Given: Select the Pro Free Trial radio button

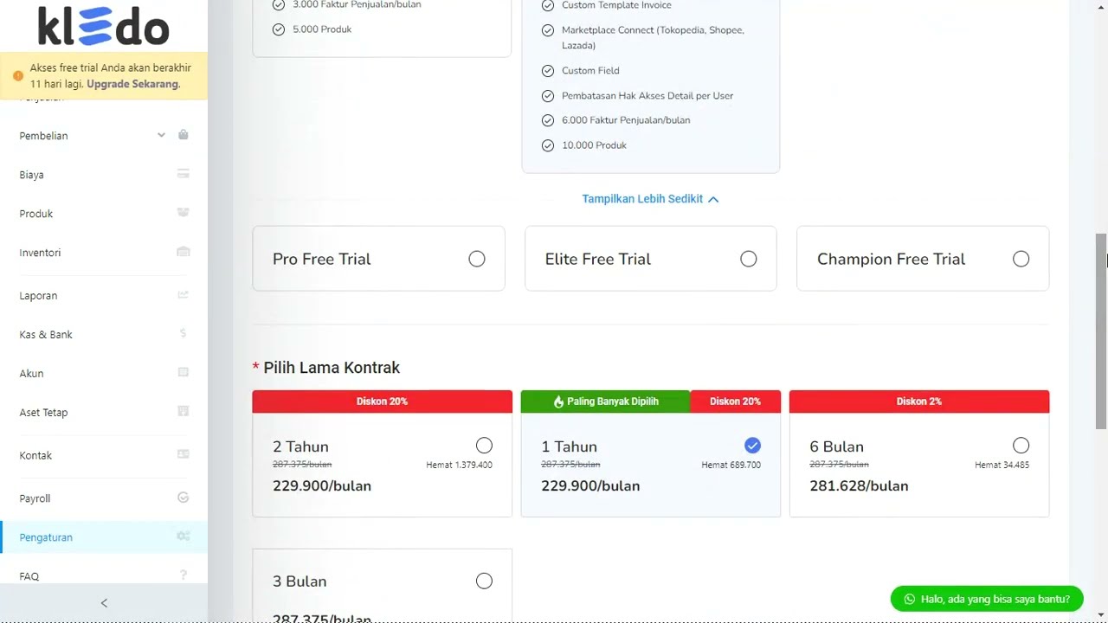Looking at the screenshot, I should click(x=477, y=259).
